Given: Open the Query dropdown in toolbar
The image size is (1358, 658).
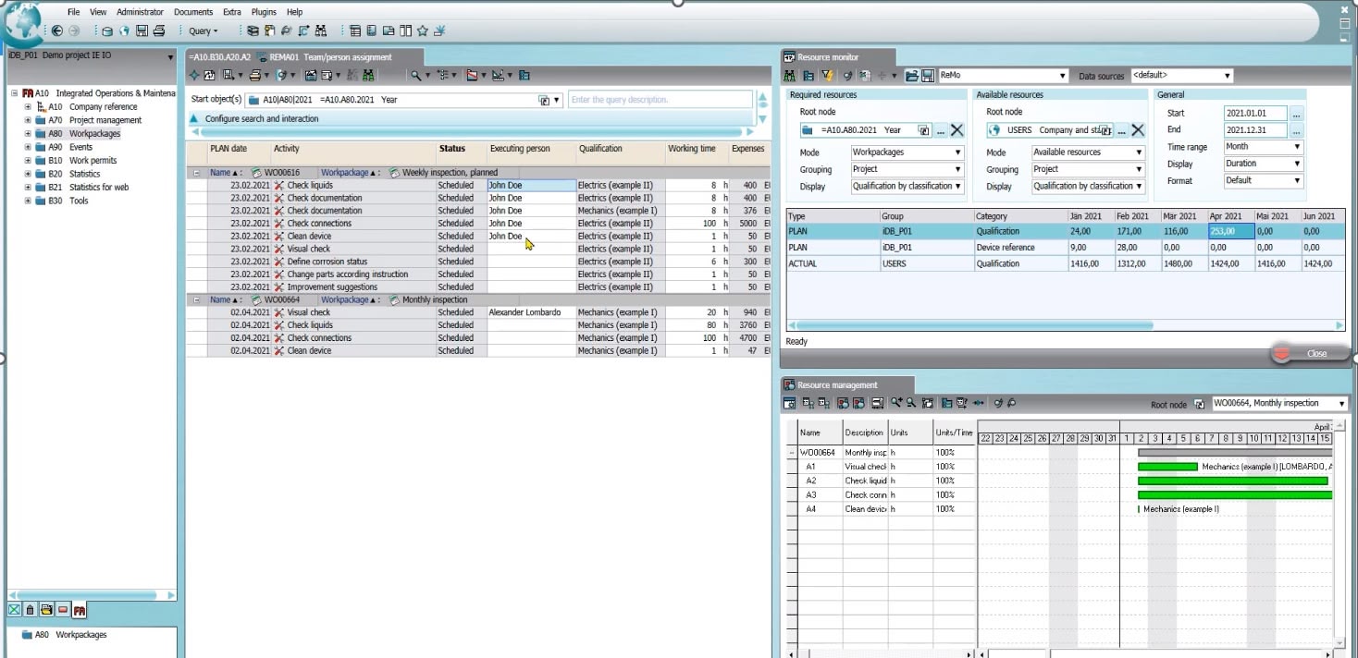Looking at the screenshot, I should click(204, 31).
